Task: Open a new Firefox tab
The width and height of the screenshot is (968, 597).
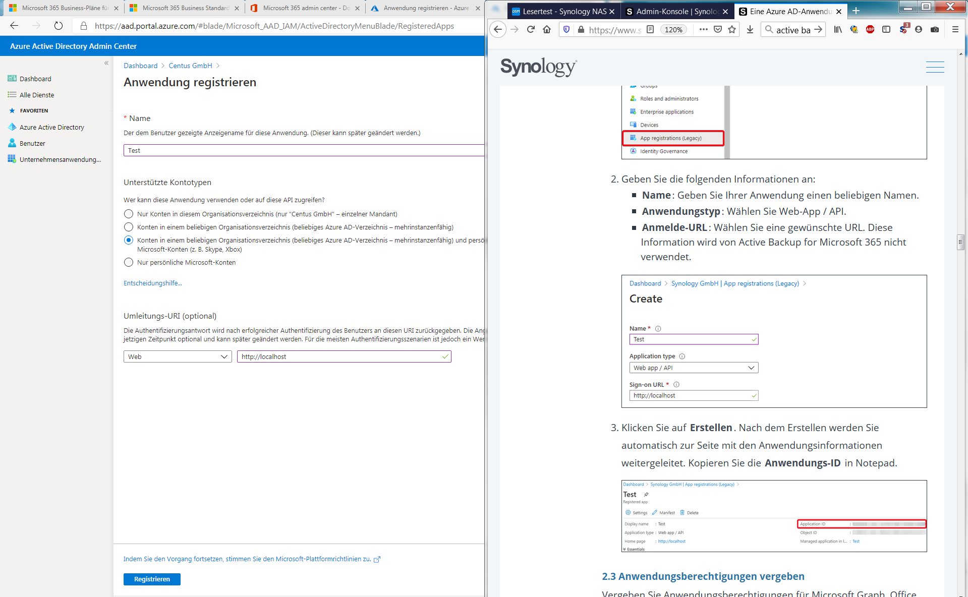Action: (856, 11)
